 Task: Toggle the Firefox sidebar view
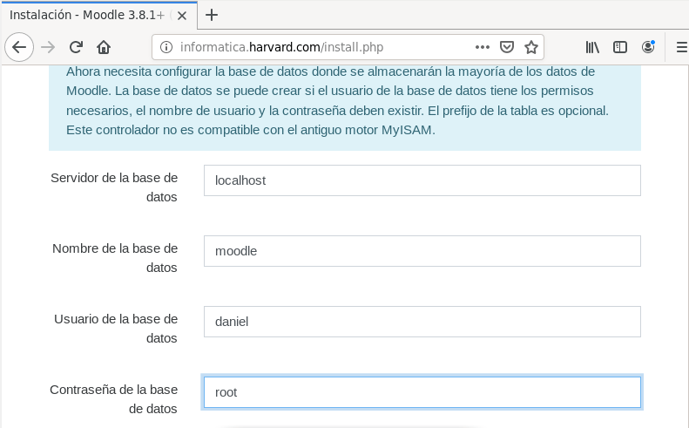620,47
